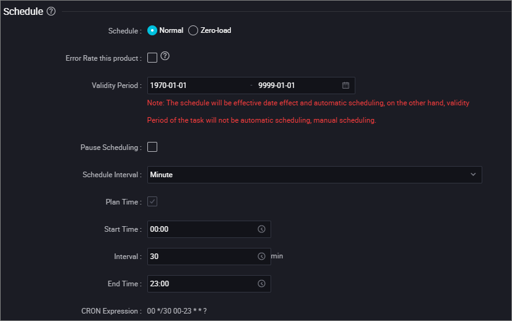This screenshot has width=512, height=321.
Task: Click the CRON Expression value text
Action: click(176, 311)
